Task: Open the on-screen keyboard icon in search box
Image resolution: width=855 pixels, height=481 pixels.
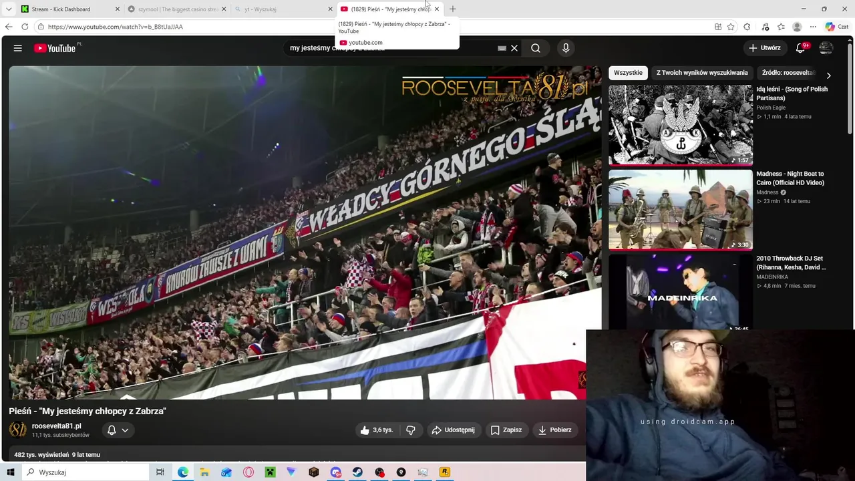Action: (502, 48)
